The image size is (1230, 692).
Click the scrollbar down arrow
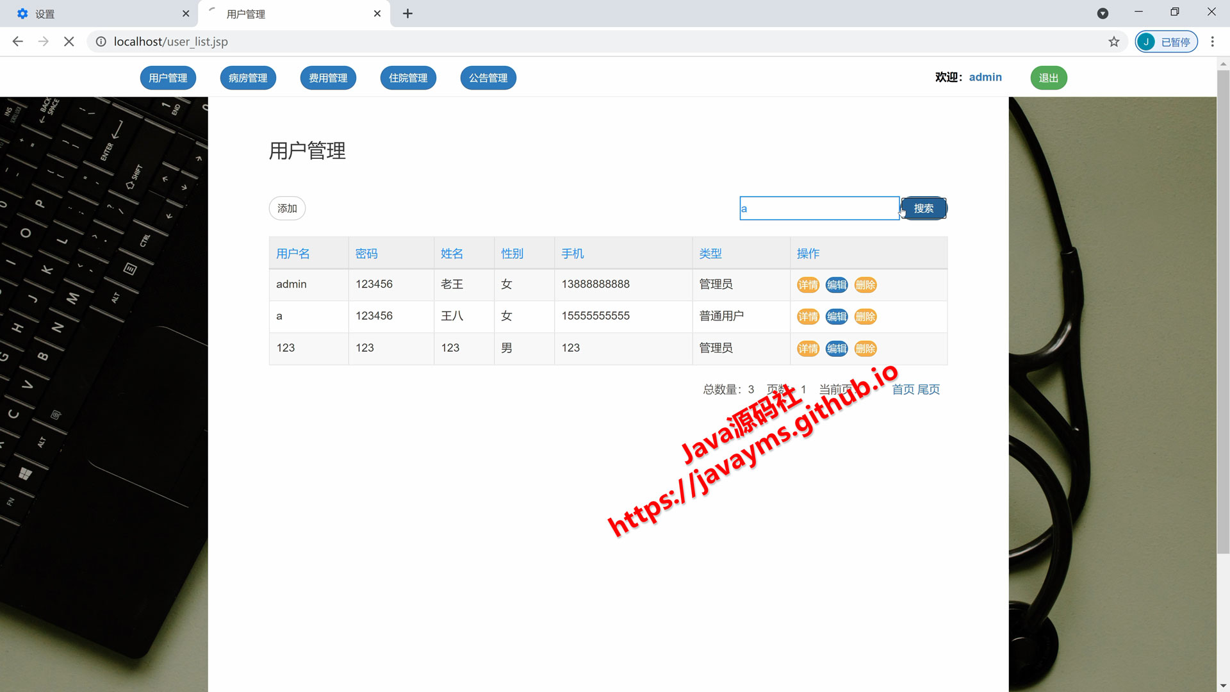pos(1223,686)
